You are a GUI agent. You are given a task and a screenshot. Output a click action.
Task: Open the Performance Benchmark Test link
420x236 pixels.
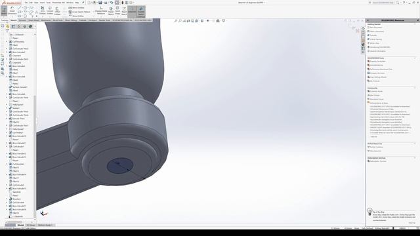pyautogui.click(x=381, y=69)
